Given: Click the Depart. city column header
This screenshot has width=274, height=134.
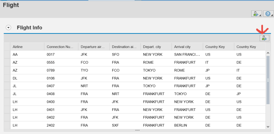Looking at the screenshot, I should [x=156, y=47].
